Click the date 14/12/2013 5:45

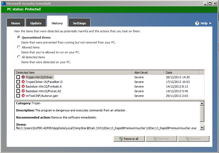pyautogui.click(x=177, y=91)
